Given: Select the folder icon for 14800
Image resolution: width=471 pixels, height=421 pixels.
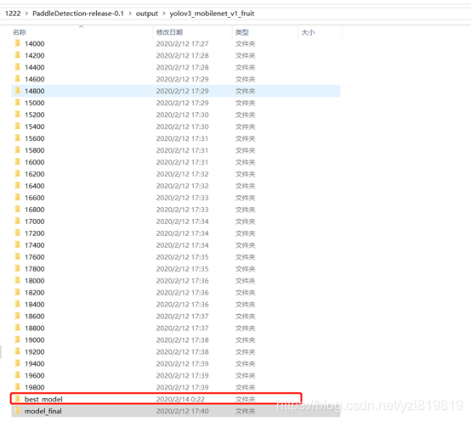Looking at the screenshot, I should pyautogui.click(x=18, y=91).
